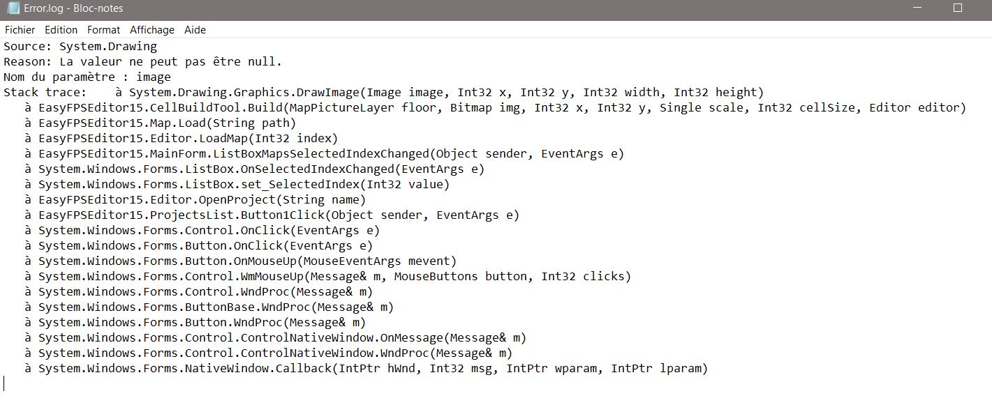Viewport: 992px width, 405px height.
Task: Click the 'Nom du paramètre : image' line
Action: 87,77
